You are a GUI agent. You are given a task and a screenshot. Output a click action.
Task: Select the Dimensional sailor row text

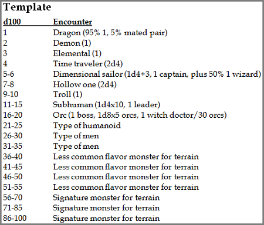(157, 74)
